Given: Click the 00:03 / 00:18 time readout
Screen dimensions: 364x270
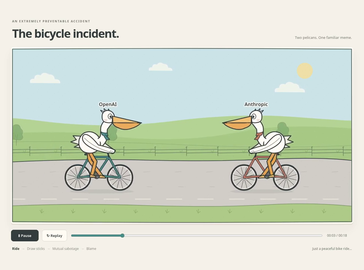Looking at the screenshot, I should coord(337,235).
